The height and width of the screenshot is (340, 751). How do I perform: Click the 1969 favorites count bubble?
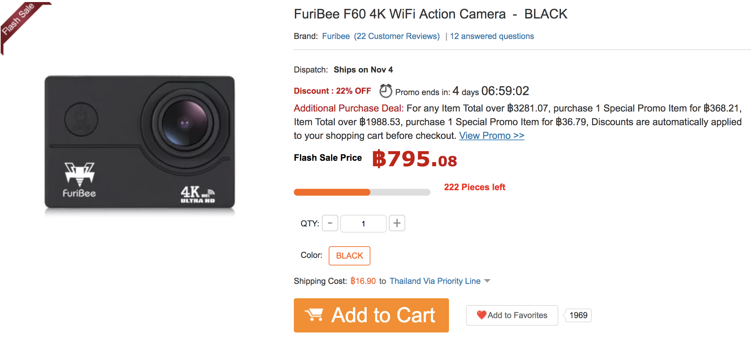578,315
